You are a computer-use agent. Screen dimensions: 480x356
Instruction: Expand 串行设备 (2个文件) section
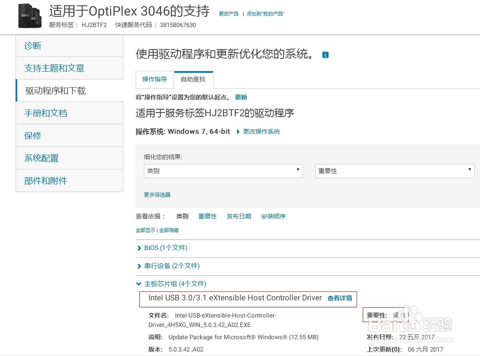tap(172, 266)
